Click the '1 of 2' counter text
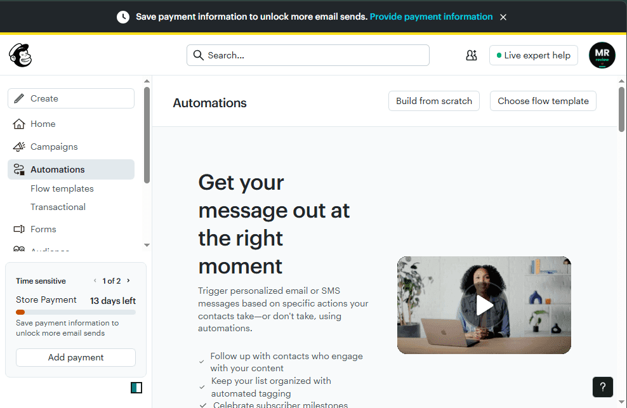The image size is (627, 408). pyautogui.click(x=112, y=281)
